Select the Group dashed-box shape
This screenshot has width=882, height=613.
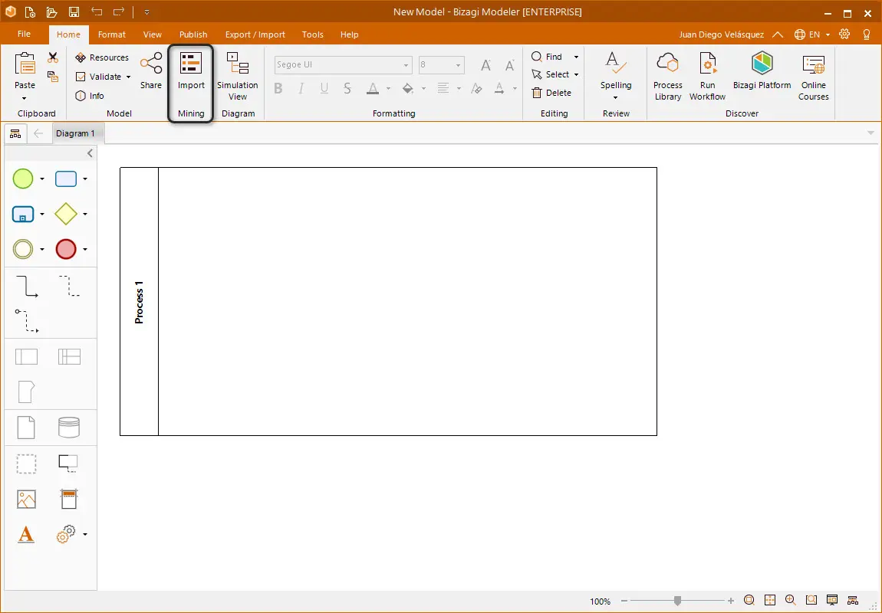[26, 464]
